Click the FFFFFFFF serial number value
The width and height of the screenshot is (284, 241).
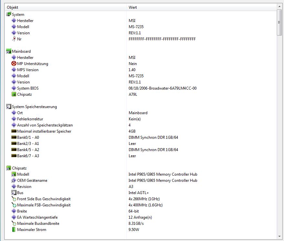click(162, 39)
